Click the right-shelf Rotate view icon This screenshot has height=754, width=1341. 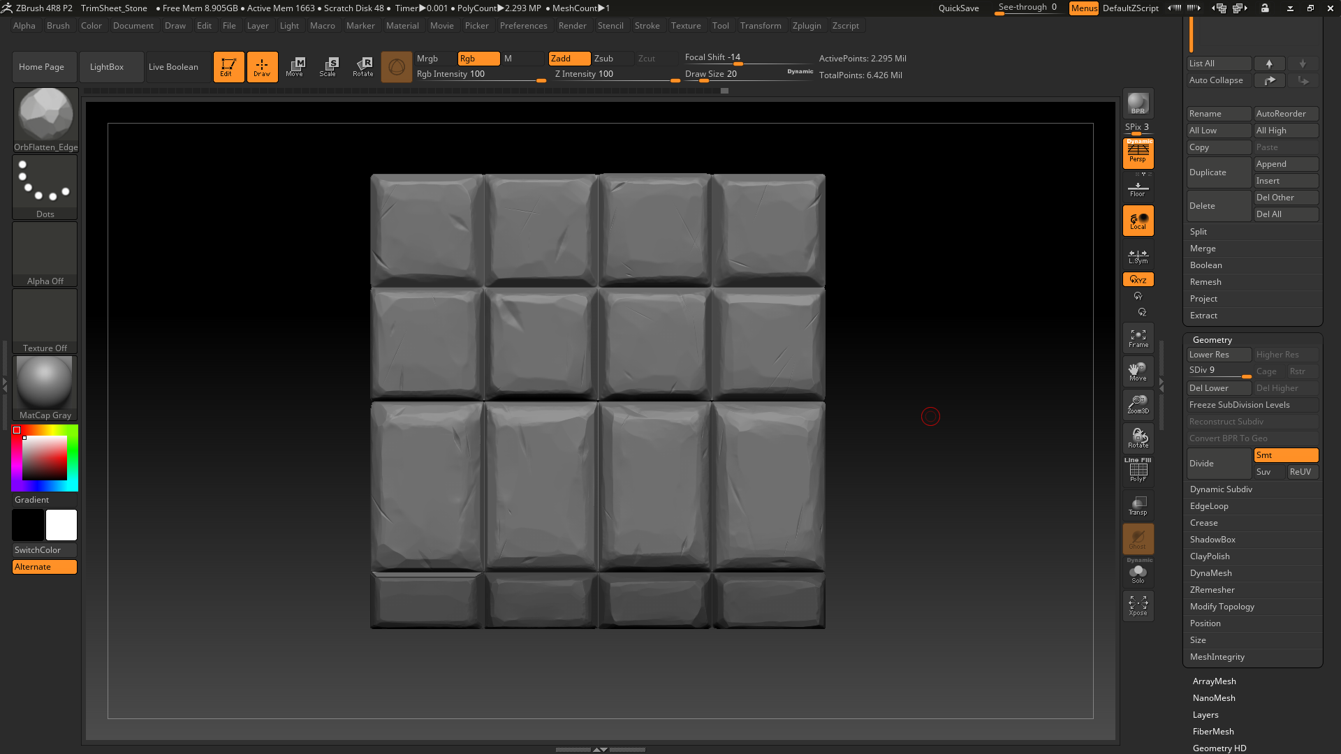1138,438
